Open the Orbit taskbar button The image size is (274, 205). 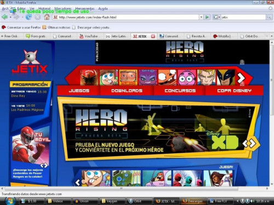click(139, 201)
